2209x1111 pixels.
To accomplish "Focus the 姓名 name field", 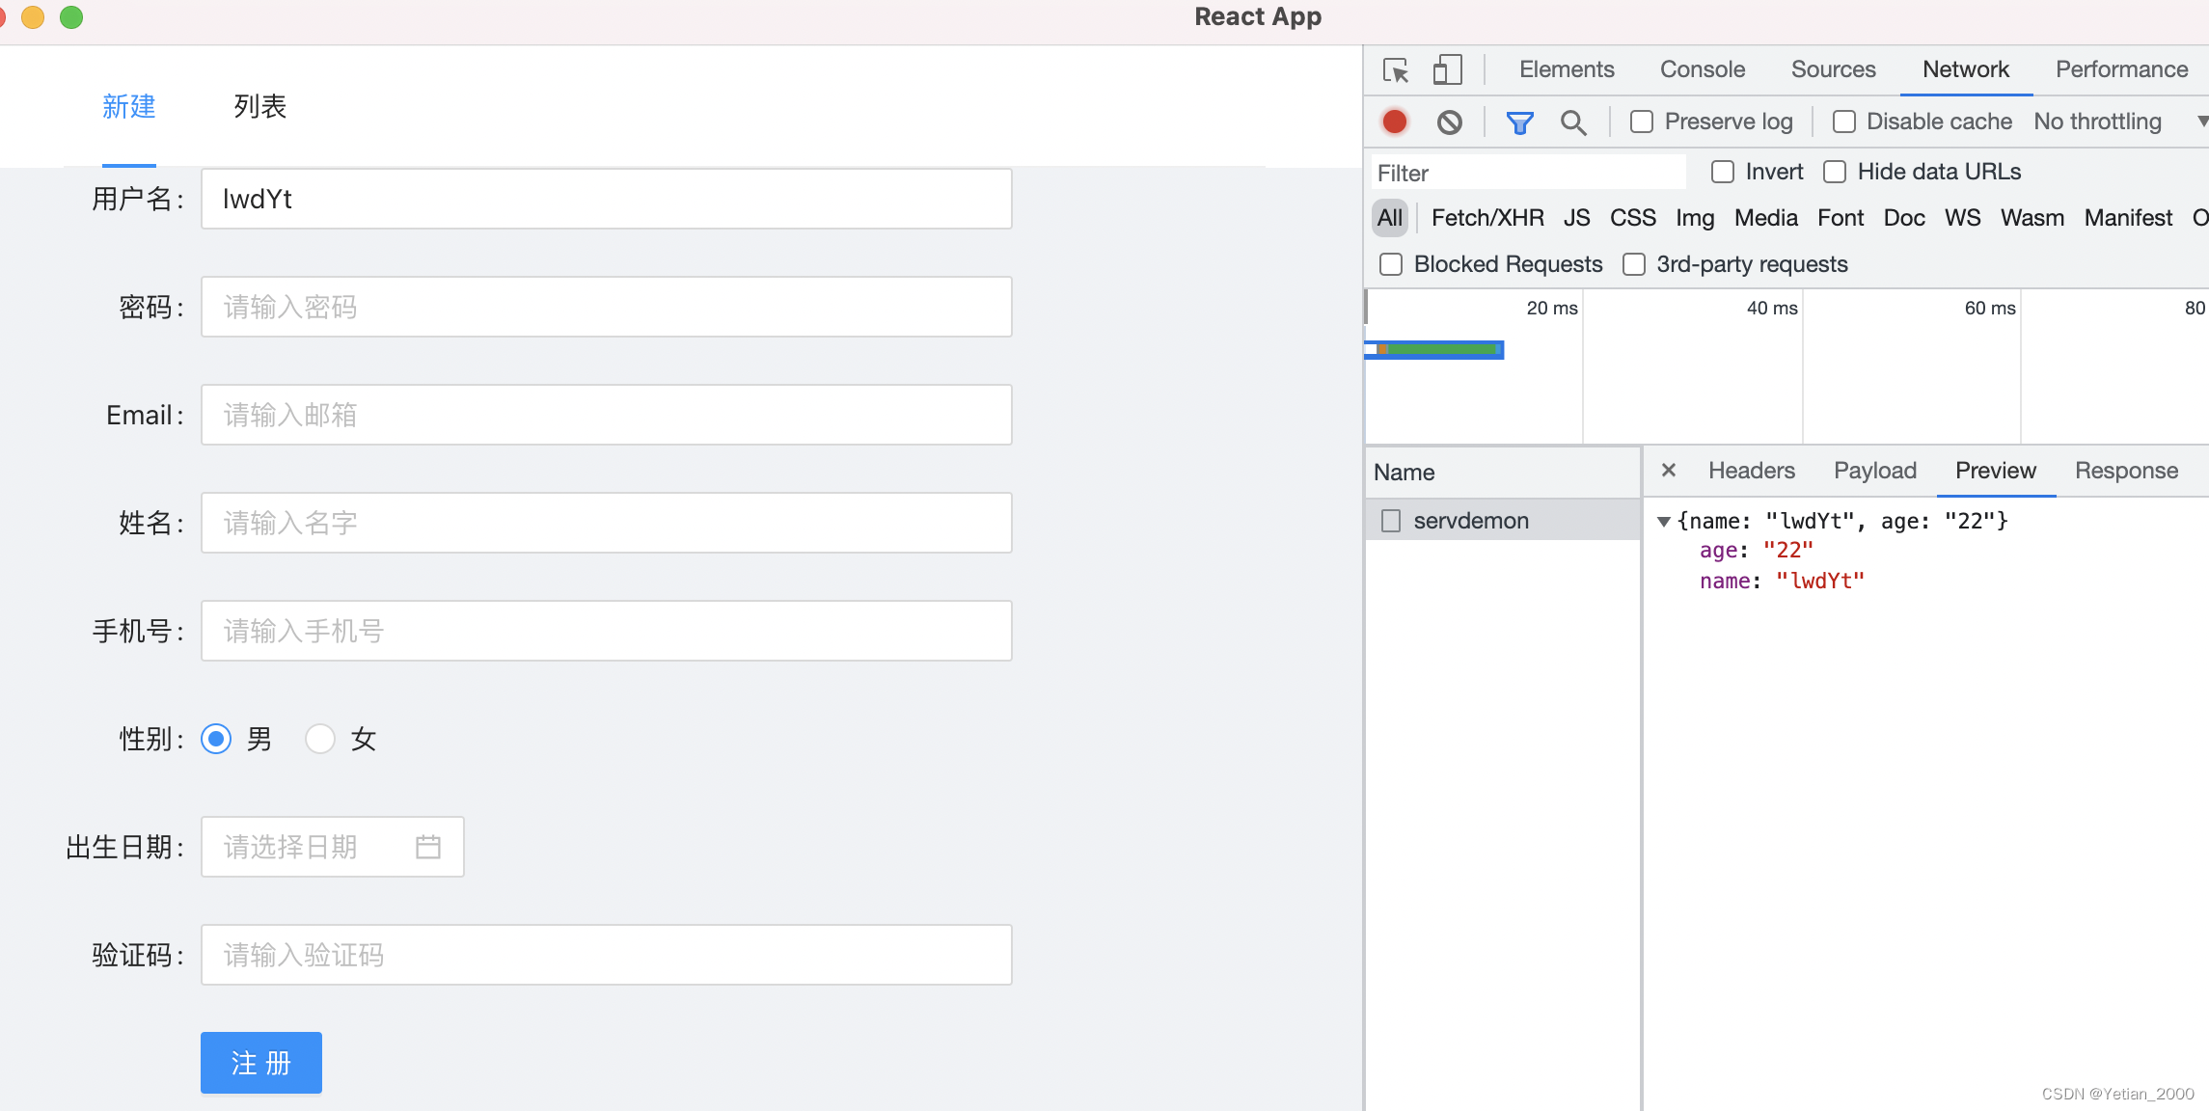I will tap(606, 523).
